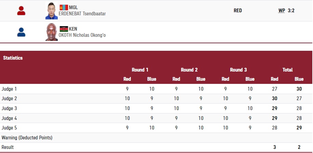Click the WP abbreviation result label
The width and height of the screenshot is (313, 153).
282,11
